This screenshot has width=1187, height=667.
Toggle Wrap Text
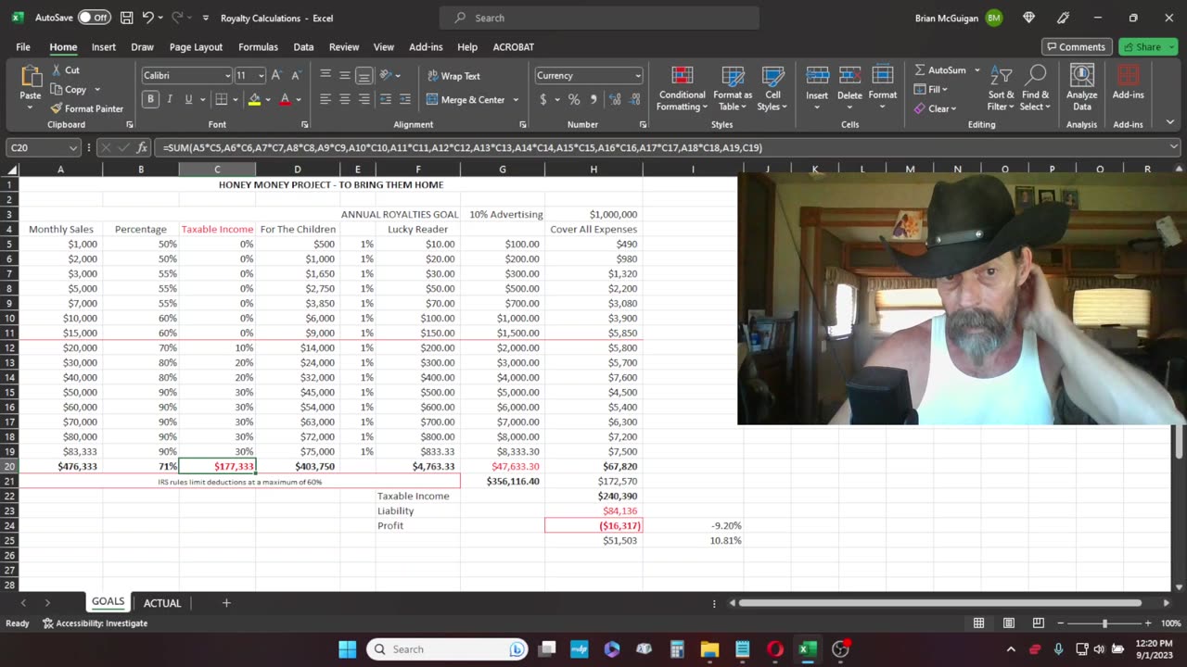pyautogui.click(x=453, y=76)
